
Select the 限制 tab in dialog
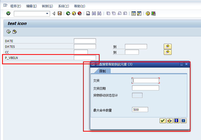click(102, 71)
